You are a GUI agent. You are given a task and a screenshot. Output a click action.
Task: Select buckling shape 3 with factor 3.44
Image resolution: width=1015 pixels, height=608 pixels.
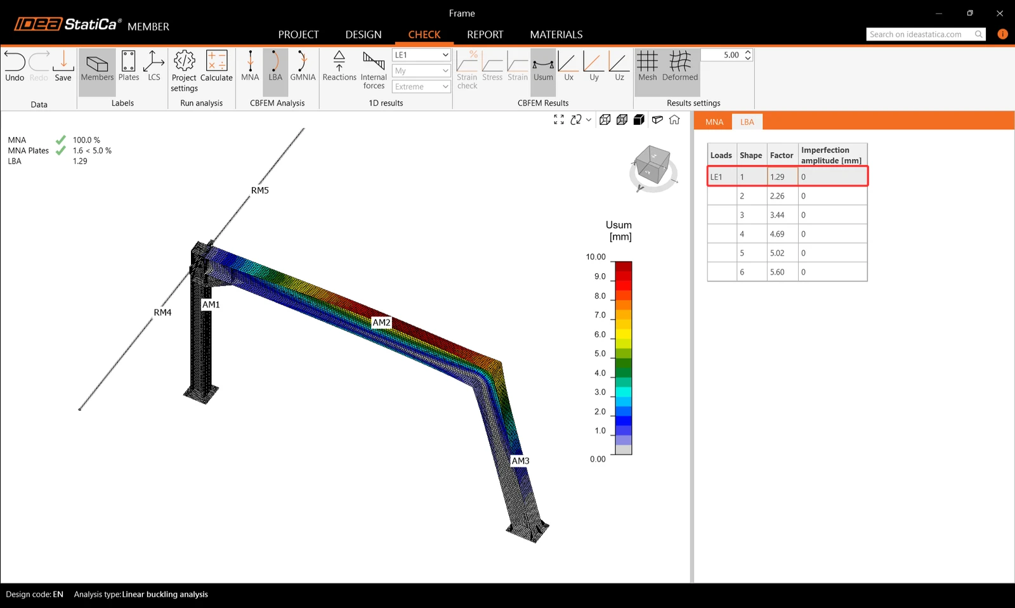tap(787, 215)
